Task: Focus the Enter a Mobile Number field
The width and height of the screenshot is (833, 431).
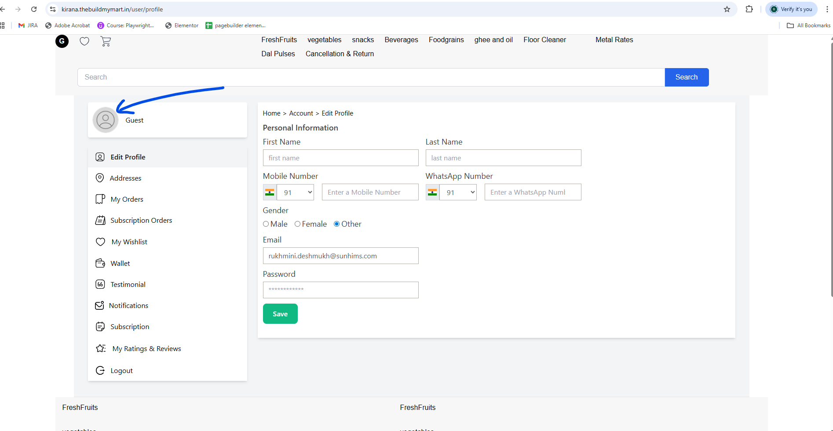Action: pyautogui.click(x=370, y=192)
